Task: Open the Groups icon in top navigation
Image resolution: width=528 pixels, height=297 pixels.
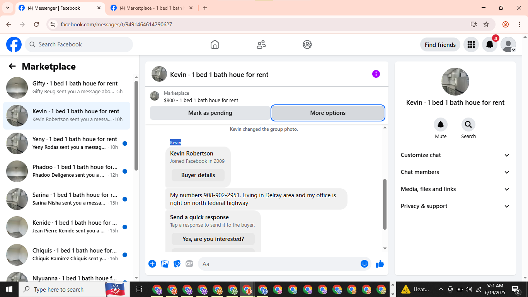Action: tap(307, 44)
